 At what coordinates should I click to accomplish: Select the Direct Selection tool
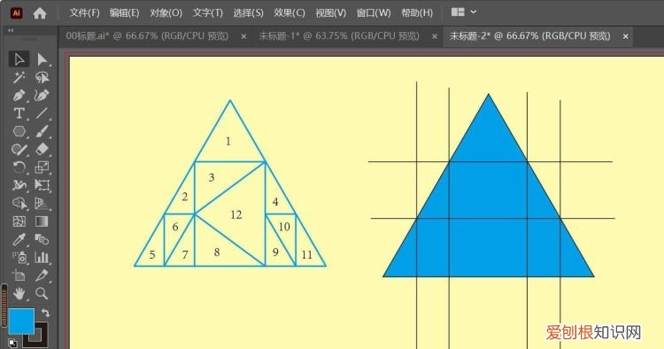point(42,59)
